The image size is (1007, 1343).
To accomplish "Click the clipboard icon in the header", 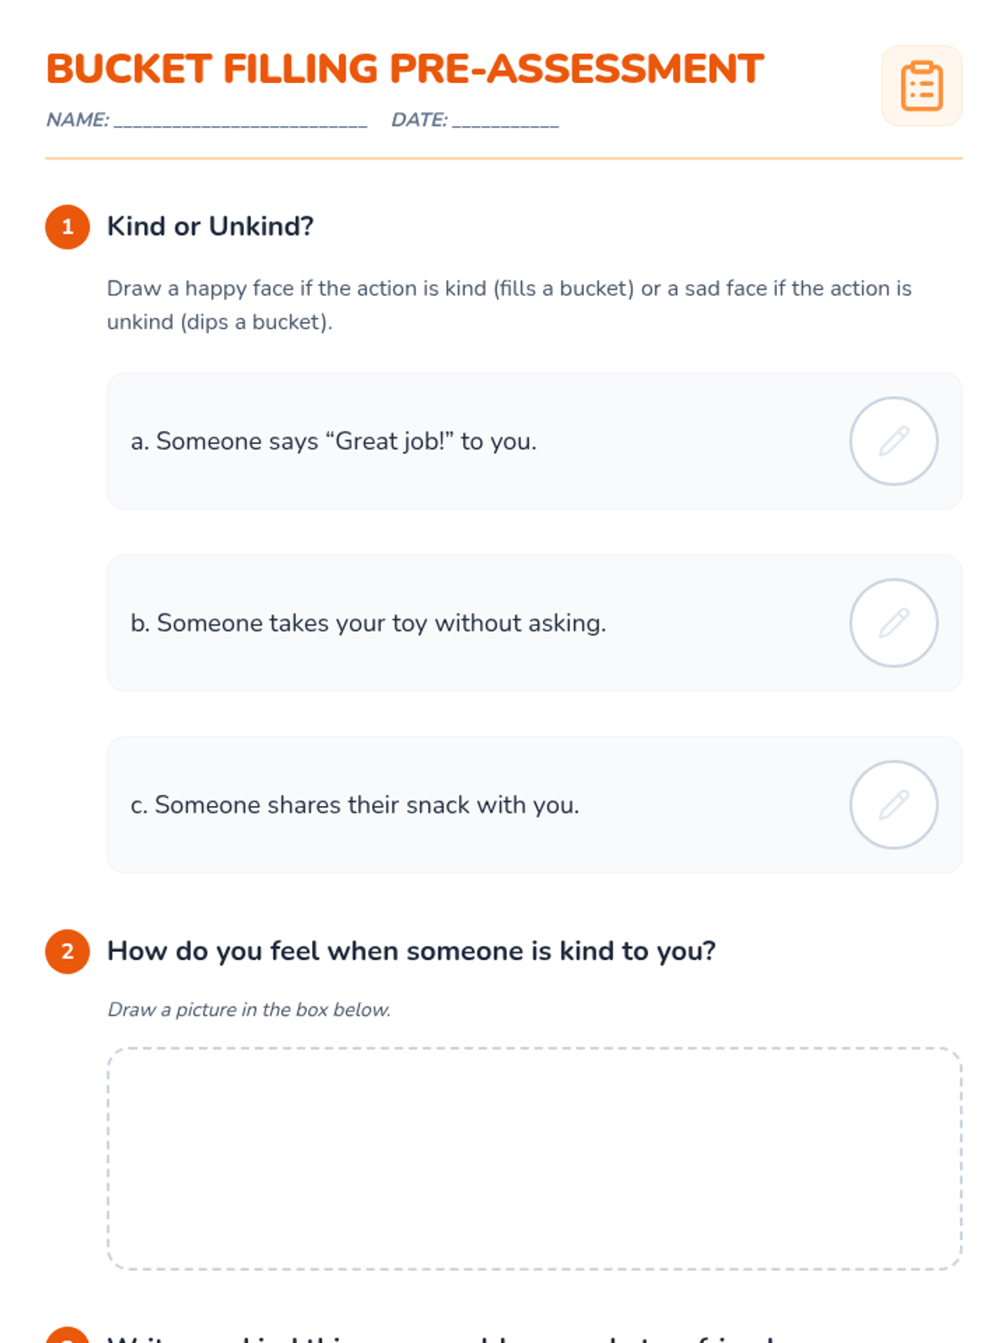I will [x=921, y=86].
